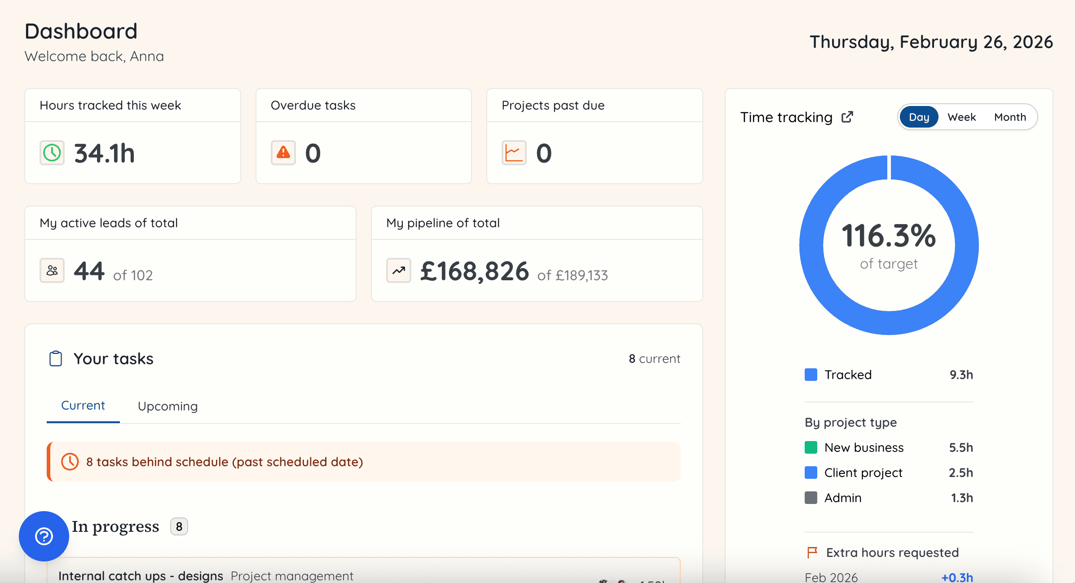Open Time tracking via its external link icon
This screenshot has width=1075, height=583.
click(847, 116)
